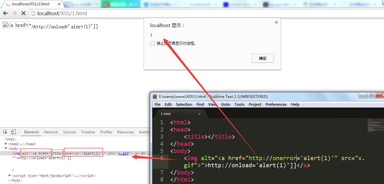
Task: Open the Goto menu in Sublime Text
Action: (x=225, y=104)
